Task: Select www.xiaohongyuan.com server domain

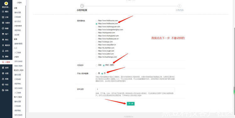Action: click(x=97, y=27)
